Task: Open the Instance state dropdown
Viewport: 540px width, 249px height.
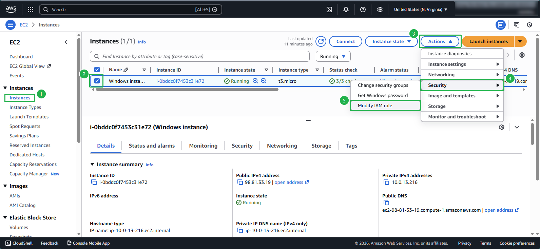Action: tap(391, 41)
